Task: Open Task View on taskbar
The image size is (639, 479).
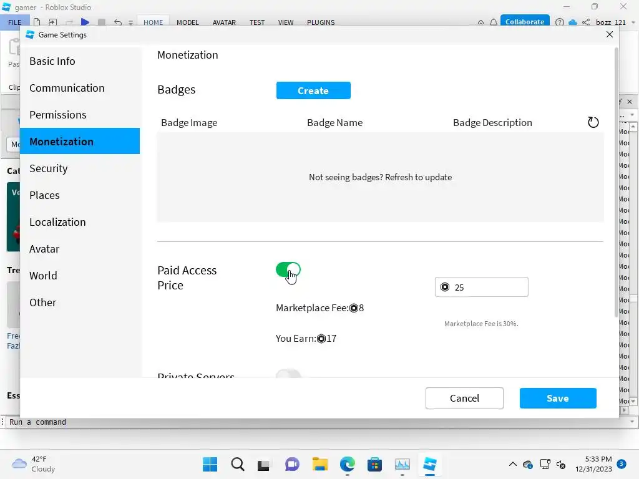Action: point(263,465)
